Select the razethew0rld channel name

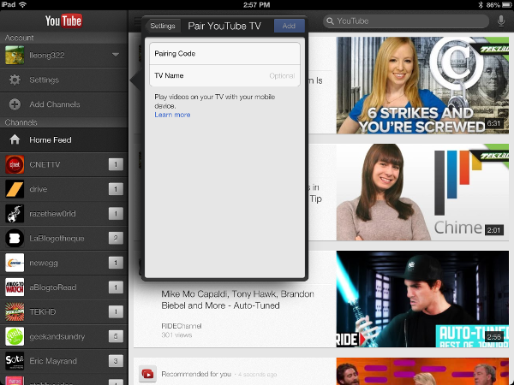52,214
